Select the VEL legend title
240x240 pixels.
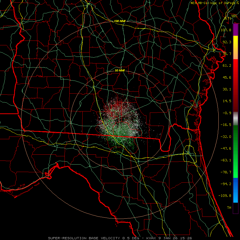[234, 16]
